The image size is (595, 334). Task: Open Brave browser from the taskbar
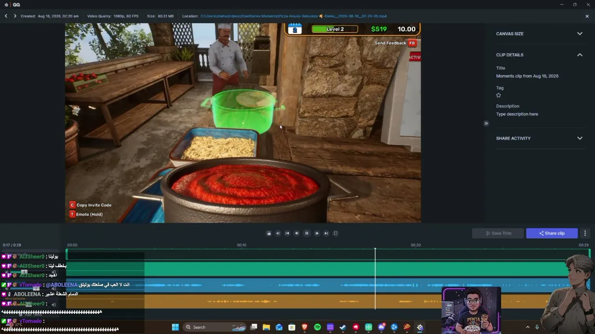(304, 327)
